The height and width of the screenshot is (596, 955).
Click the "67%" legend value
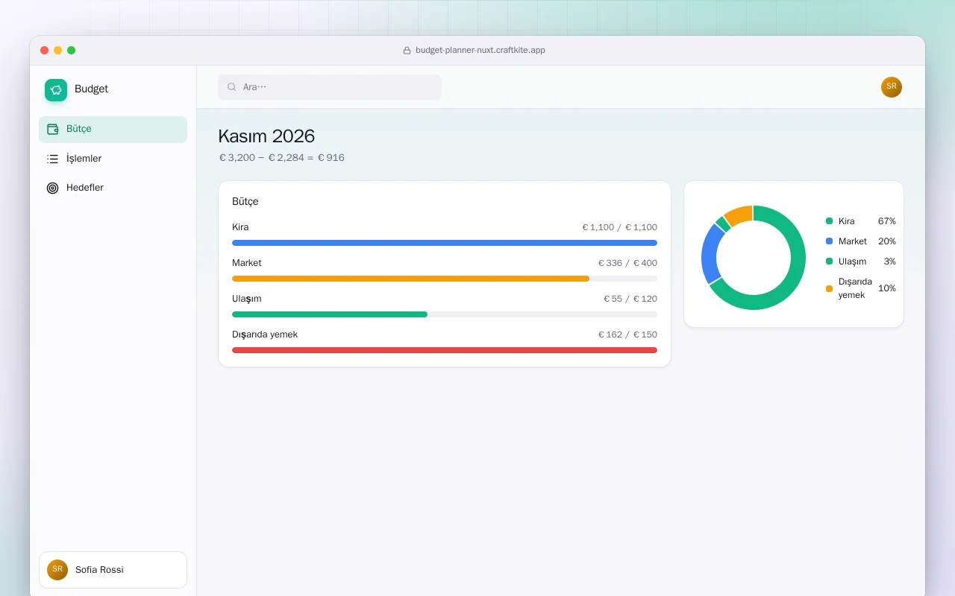(887, 221)
